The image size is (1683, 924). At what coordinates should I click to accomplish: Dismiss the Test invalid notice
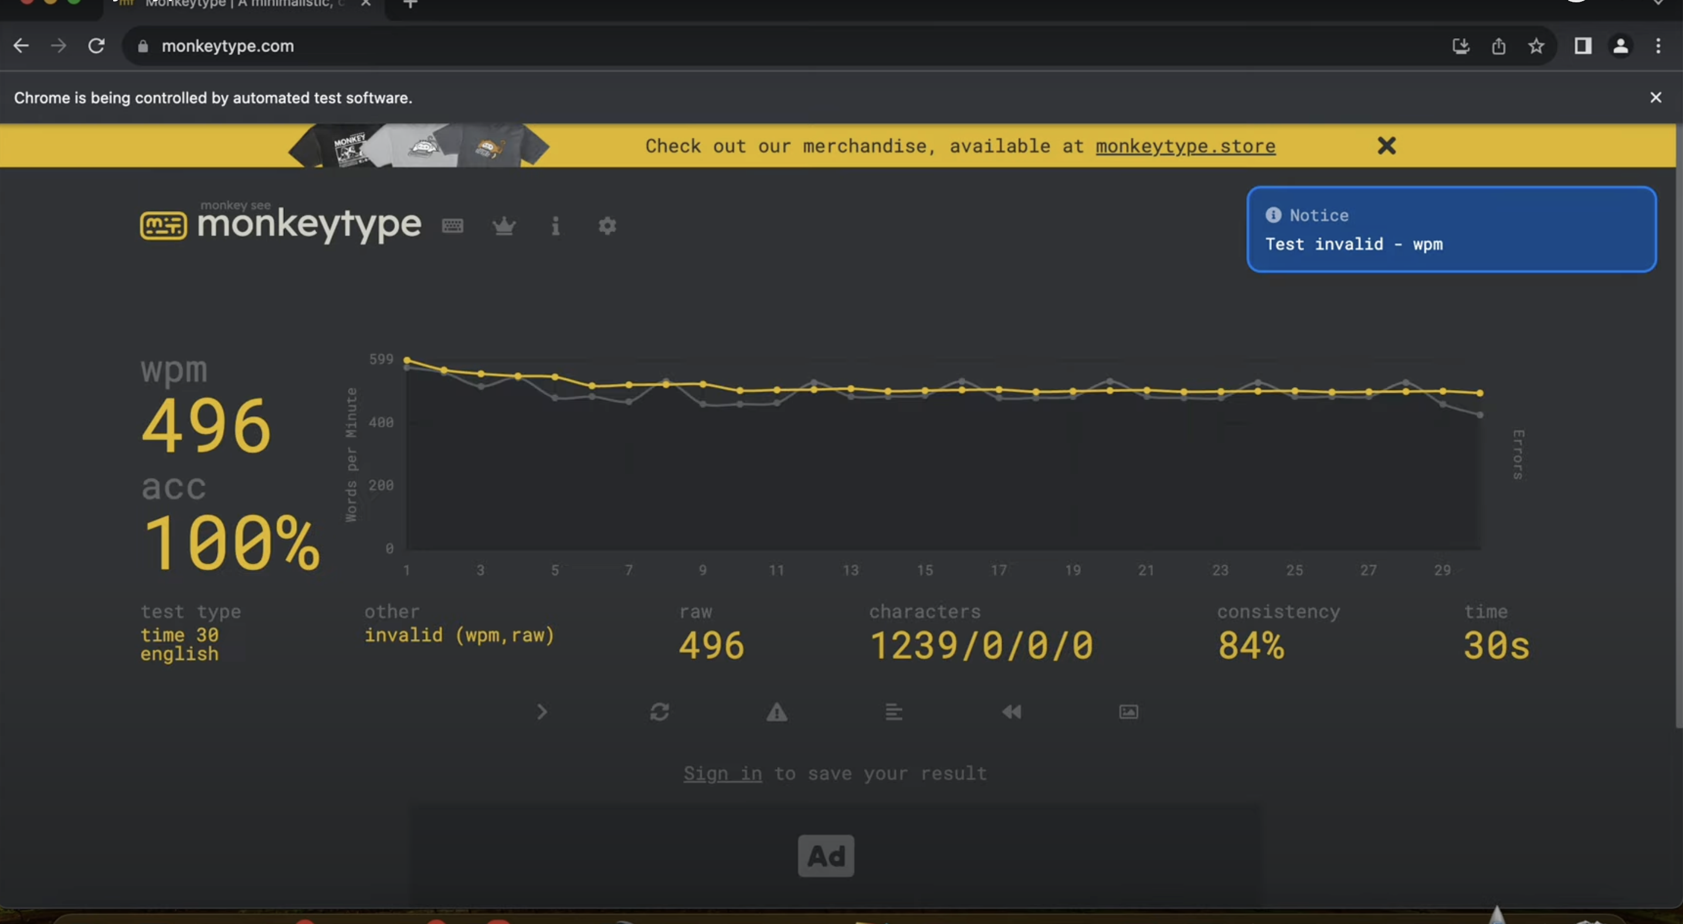tap(1451, 229)
